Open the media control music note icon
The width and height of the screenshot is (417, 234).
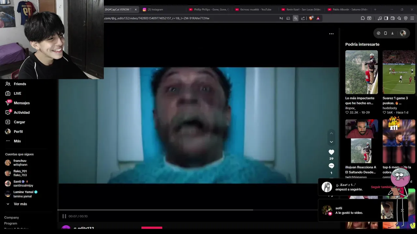380,18
